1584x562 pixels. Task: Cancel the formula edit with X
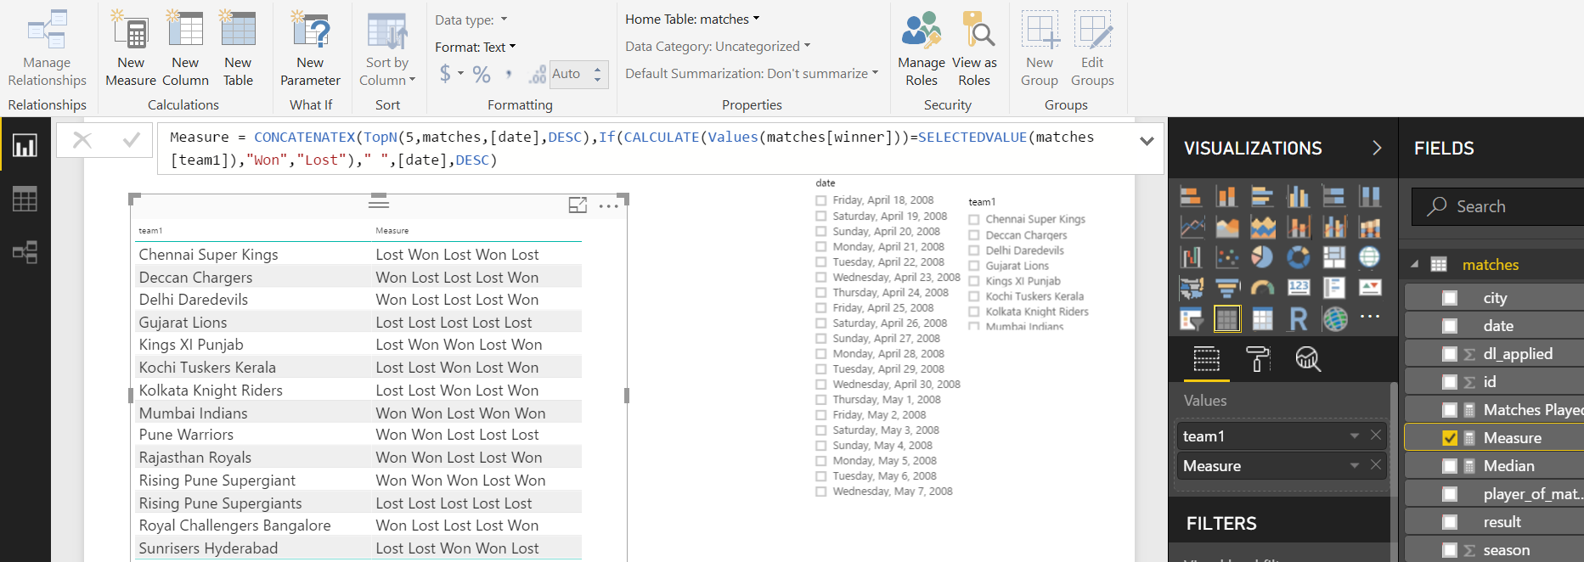coord(82,140)
